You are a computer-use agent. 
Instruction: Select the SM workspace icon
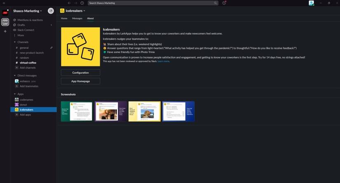[5, 22]
